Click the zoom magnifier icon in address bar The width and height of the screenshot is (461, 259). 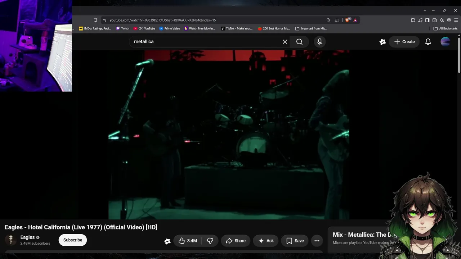[328, 20]
